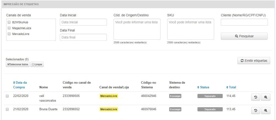Click Selecionar todos button
Image resolution: width=276 pixels, height=120 pixels.
(18, 64)
